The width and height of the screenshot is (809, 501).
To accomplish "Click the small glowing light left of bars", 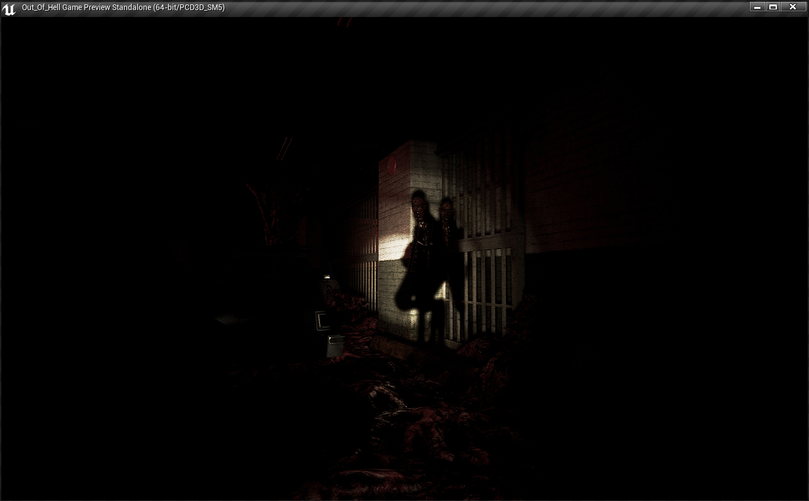I will point(327,277).
